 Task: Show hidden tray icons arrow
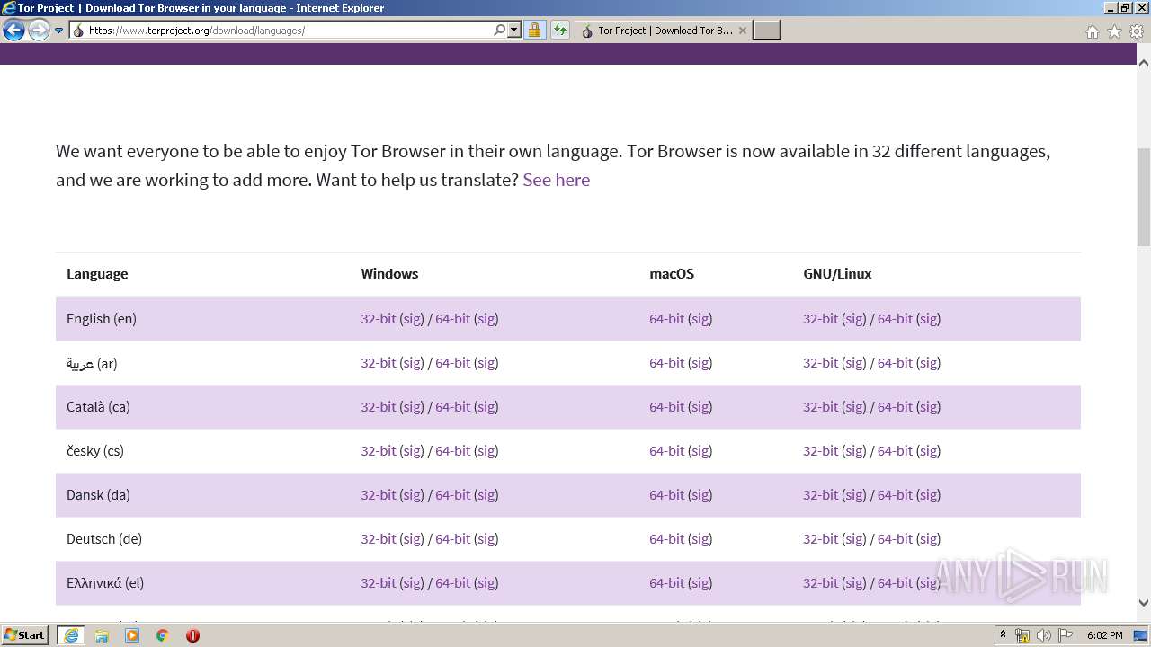pyautogui.click(x=1004, y=635)
